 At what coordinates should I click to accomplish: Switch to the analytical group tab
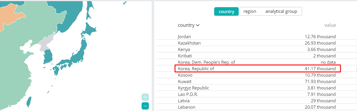click(281, 11)
